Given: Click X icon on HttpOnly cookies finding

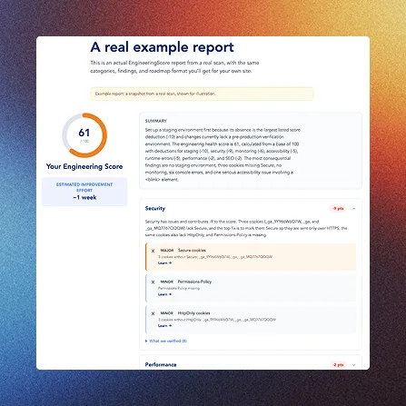Looking at the screenshot, I should pos(153,313).
